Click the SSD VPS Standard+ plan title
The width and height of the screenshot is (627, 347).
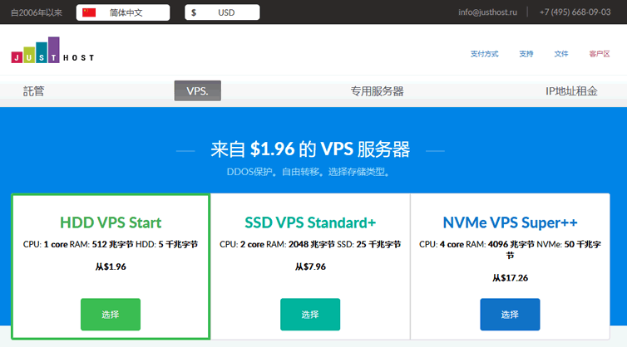pos(310,222)
